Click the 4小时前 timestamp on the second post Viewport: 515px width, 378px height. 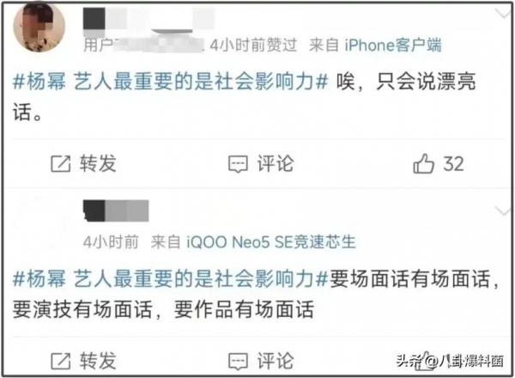111,242
